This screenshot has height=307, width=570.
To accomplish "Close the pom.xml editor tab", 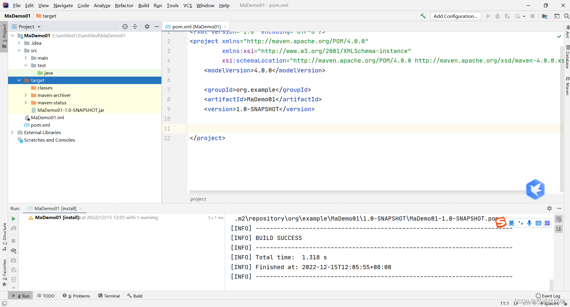I will tap(225, 27).
